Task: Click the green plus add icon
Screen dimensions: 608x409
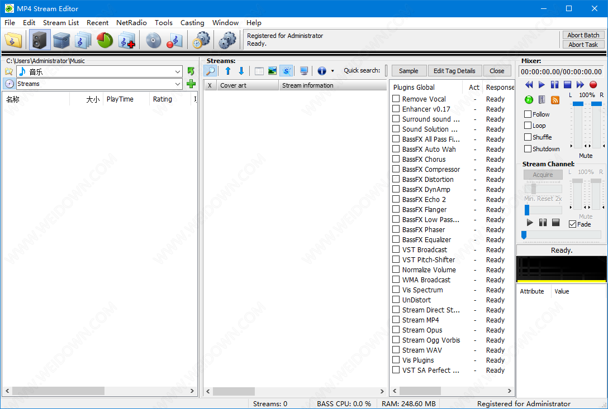Action: pyautogui.click(x=191, y=84)
